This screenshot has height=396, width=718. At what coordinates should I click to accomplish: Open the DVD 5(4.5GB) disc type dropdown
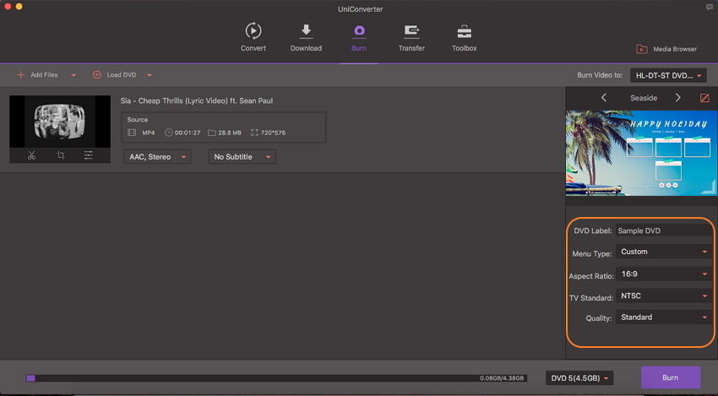tap(579, 378)
